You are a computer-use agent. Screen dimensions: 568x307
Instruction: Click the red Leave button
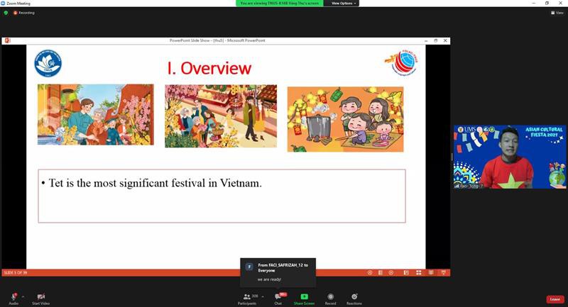click(x=555, y=299)
